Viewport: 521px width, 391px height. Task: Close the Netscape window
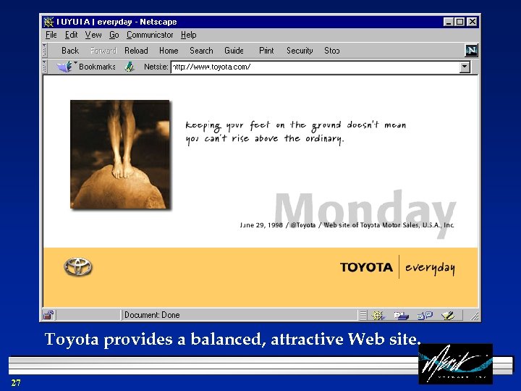pyautogui.click(x=472, y=22)
